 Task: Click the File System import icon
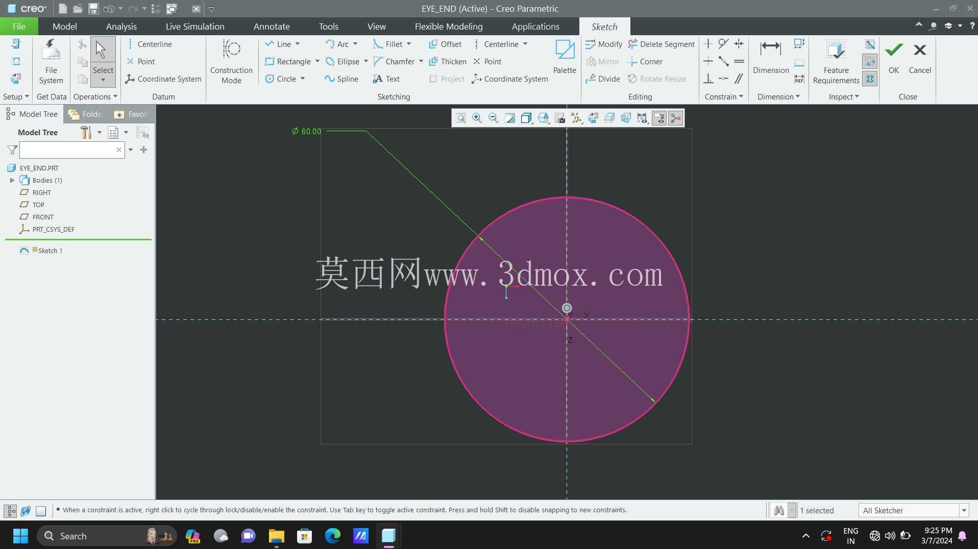[51, 61]
